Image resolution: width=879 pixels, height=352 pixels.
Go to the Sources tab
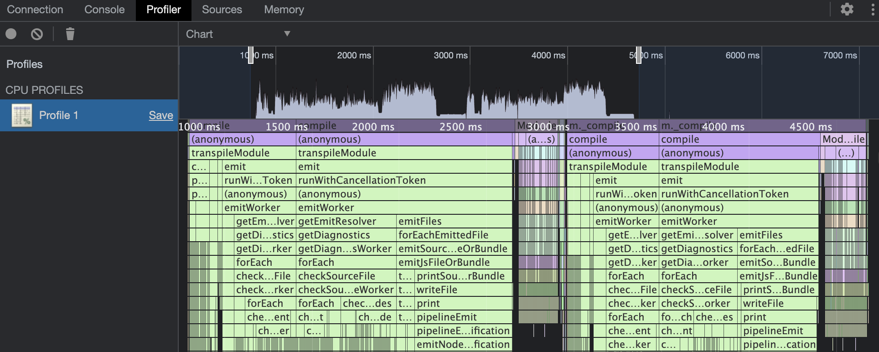click(222, 10)
